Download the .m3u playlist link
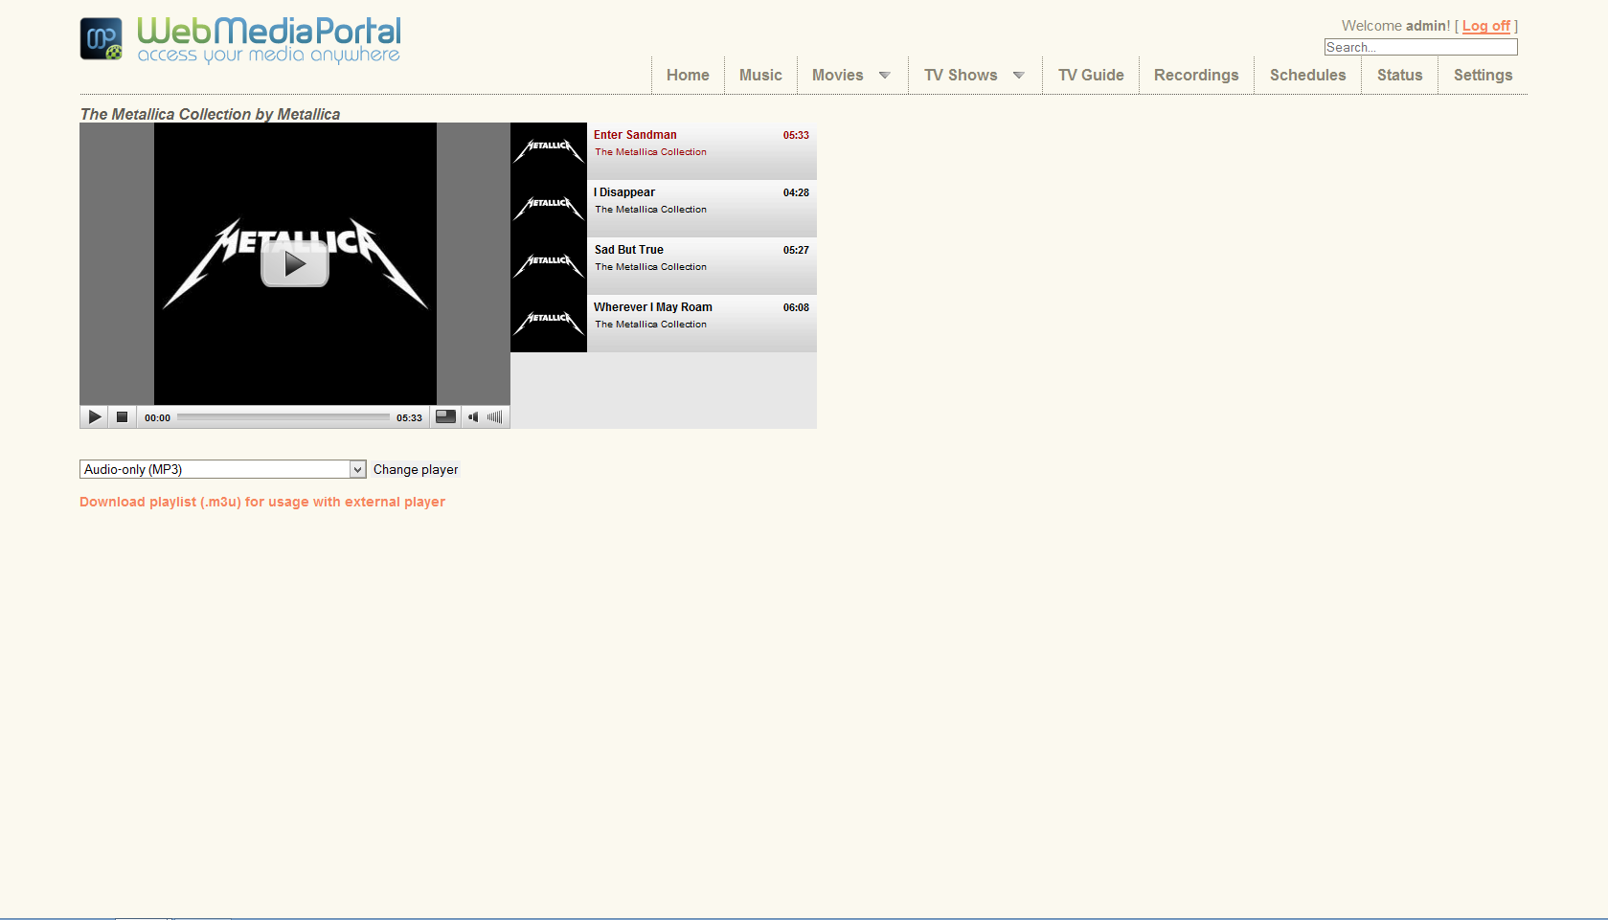The width and height of the screenshot is (1608, 920). click(x=262, y=502)
